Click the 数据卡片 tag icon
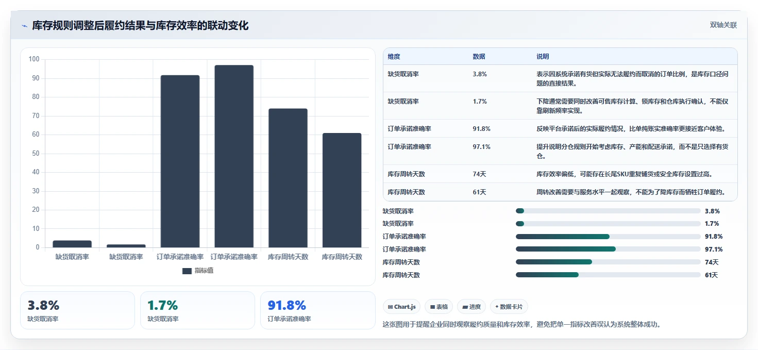 tap(497, 307)
